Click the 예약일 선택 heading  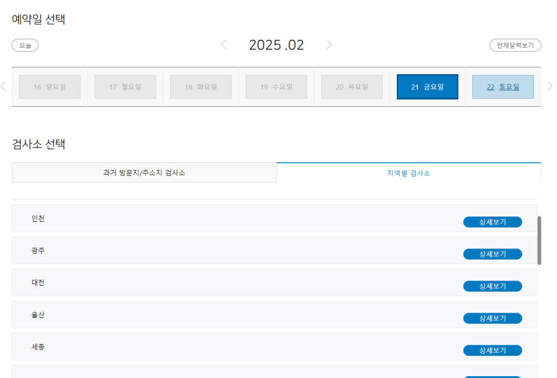[38, 19]
